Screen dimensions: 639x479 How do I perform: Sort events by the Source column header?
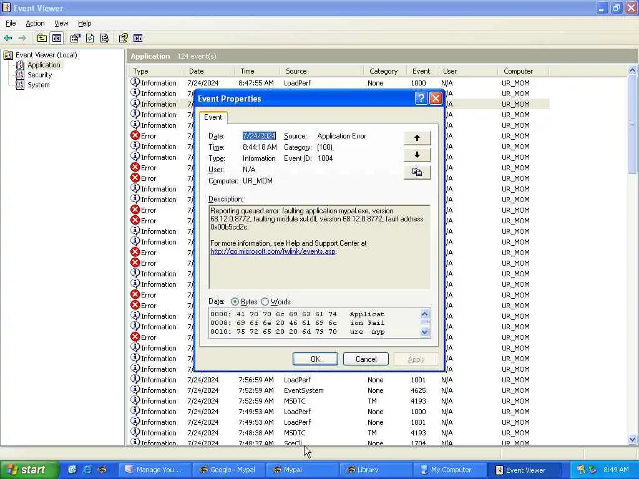pyautogui.click(x=321, y=71)
